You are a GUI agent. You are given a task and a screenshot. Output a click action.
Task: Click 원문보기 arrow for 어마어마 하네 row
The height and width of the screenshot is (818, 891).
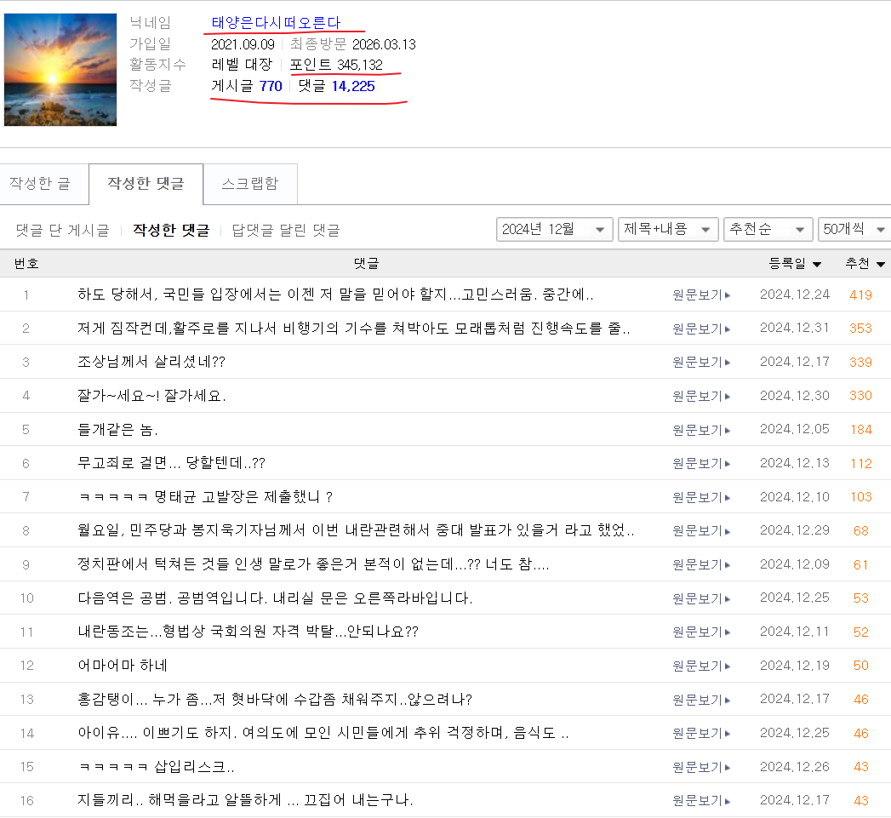point(701,666)
